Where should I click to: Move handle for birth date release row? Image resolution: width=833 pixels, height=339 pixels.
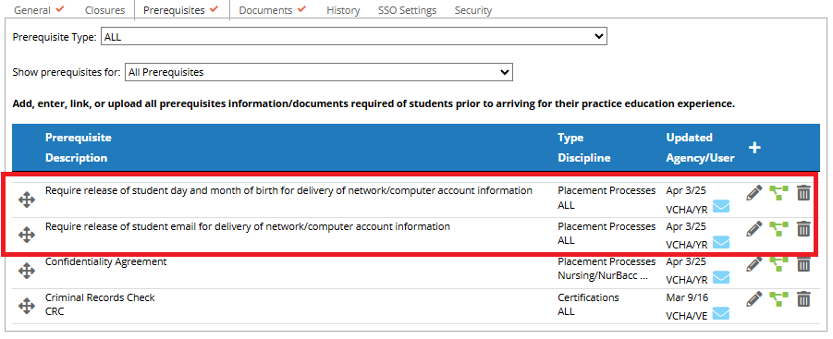point(27,200)
